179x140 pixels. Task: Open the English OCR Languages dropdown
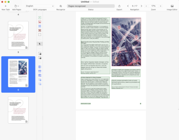[x=40, y=6]
